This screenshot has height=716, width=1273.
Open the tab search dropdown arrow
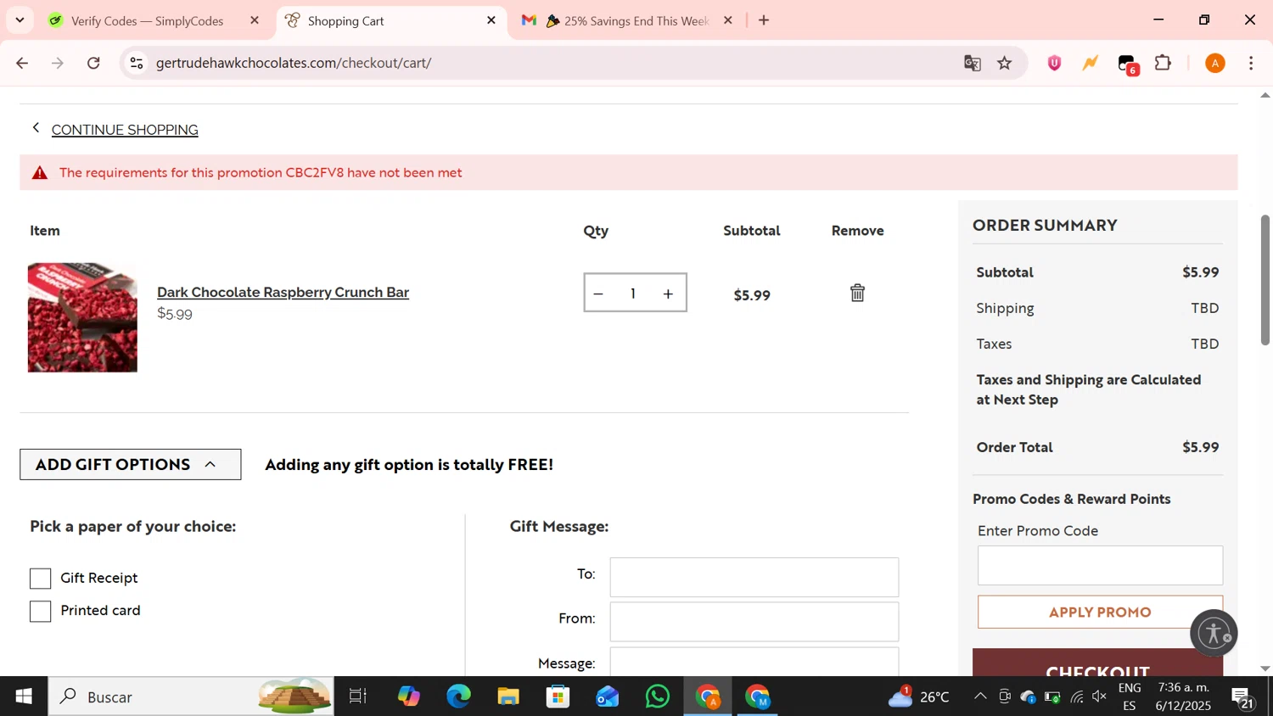coord(20,20)
